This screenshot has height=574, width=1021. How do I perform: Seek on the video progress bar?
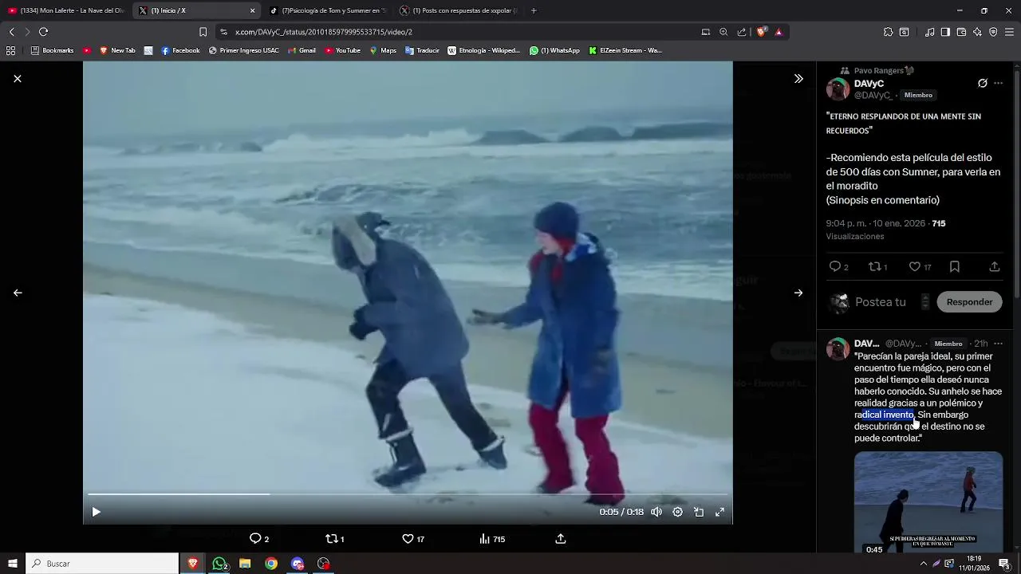click(408, 494)
